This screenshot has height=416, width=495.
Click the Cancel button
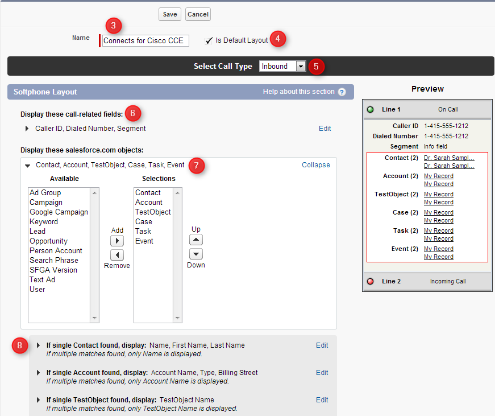[x=198, y=15]
